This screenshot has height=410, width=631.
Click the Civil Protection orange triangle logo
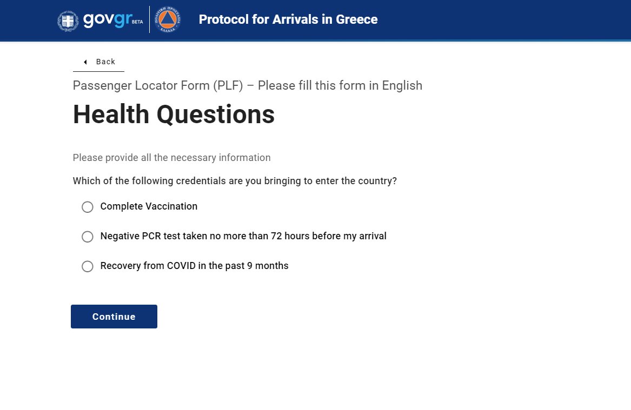168,20
